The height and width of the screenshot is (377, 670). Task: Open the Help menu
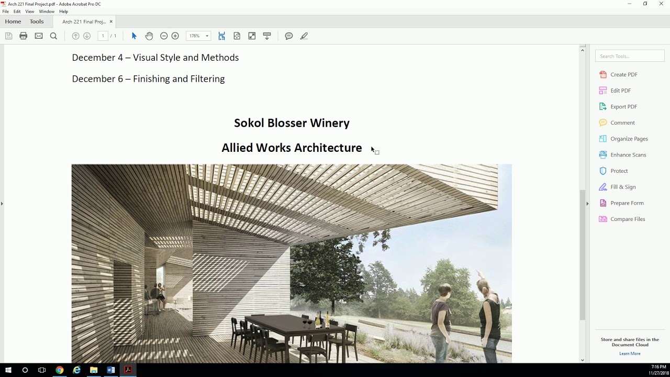point(64,12)
